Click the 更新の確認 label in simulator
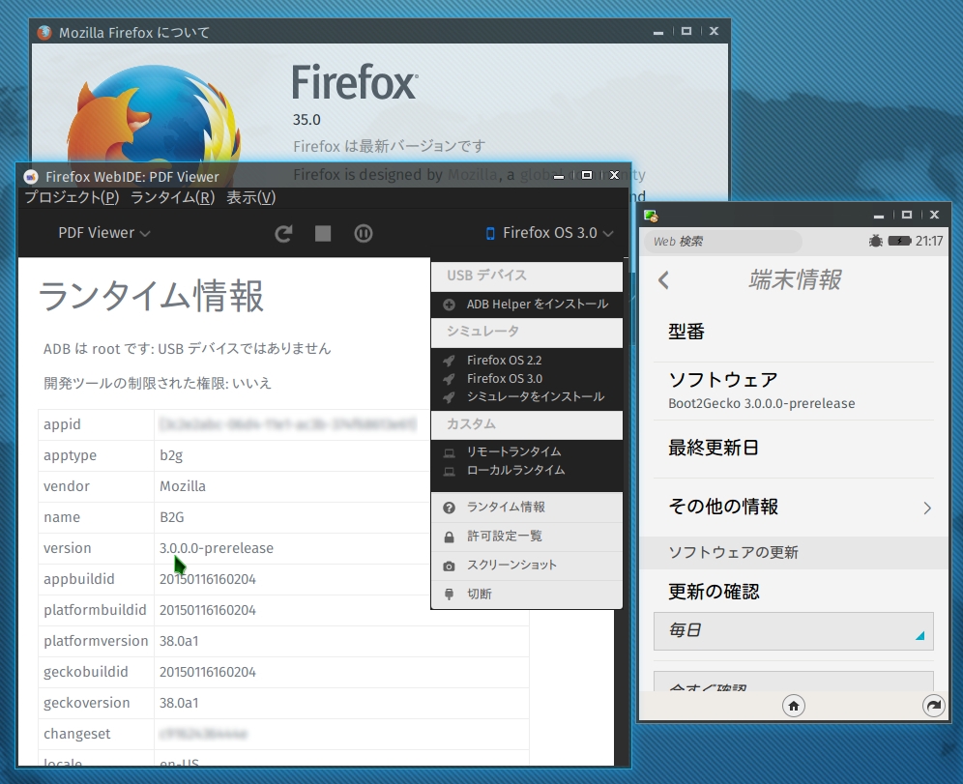Viewport: 963px width, 784px height. [x=714, y=592]
